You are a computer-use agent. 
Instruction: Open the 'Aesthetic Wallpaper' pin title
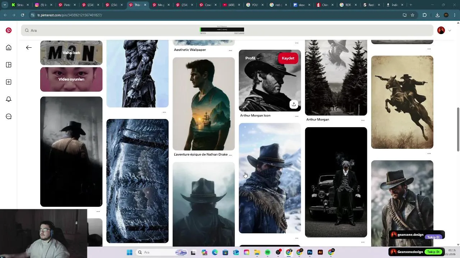pyautogui.click(x=190, y=50)
